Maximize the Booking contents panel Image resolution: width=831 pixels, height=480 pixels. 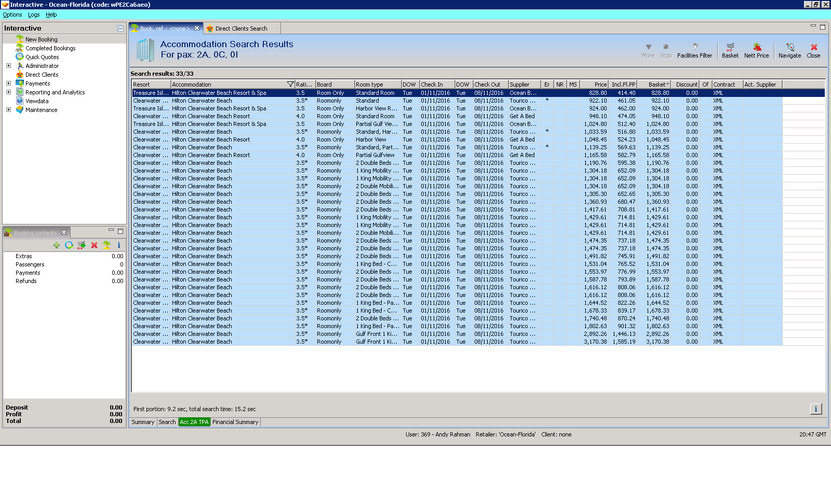[120, 231]
